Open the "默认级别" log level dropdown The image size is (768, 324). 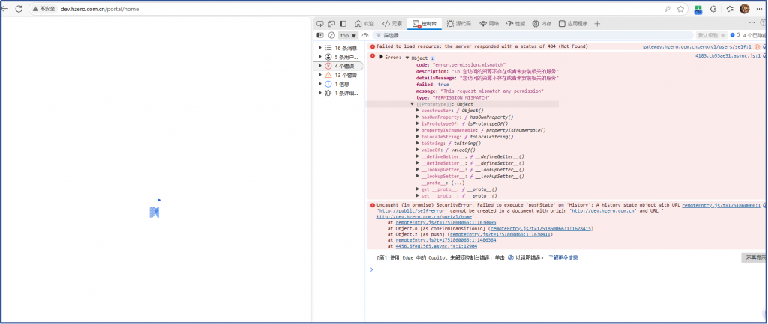click(712, 35)
